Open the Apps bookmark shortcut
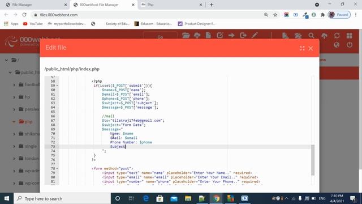Screen dimensions: 362x204 (11, 24)
